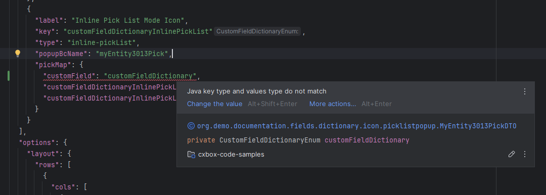Screen dimensions: 546x195
Task: Open the 'More actions...' link
Action: [333, 104]
